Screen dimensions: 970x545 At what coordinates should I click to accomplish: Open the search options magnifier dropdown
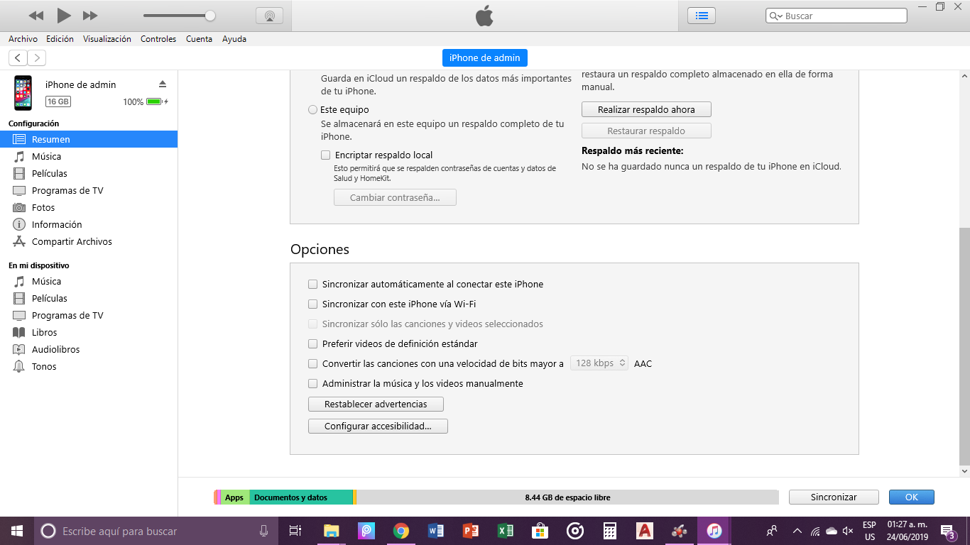775,16
